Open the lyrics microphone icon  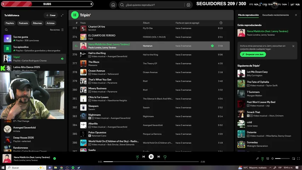(x=257, y=158)
